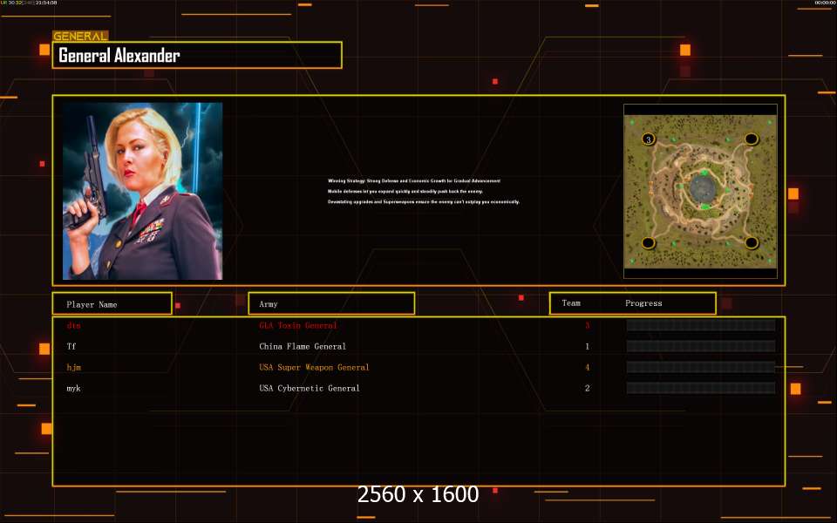Viewport: 837px width, 523px height.
Task: Click start position marker numbered 3 on map
Action: 648,139
